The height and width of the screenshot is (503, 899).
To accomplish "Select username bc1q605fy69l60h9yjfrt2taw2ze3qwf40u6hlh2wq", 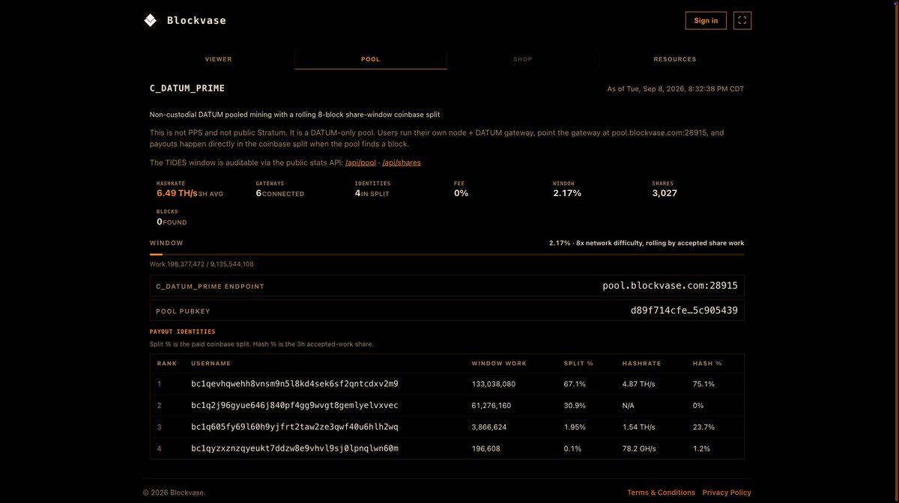I will [x=294, y=427].
